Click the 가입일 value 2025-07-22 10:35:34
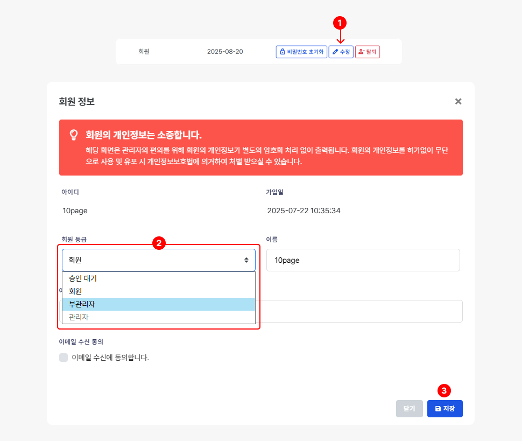522x441 pixels. click(x=304, y=211)
